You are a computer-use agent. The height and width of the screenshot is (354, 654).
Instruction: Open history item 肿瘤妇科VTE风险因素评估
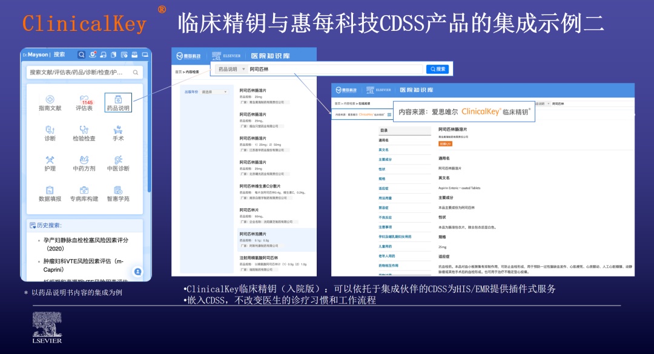tap(84, 265)
